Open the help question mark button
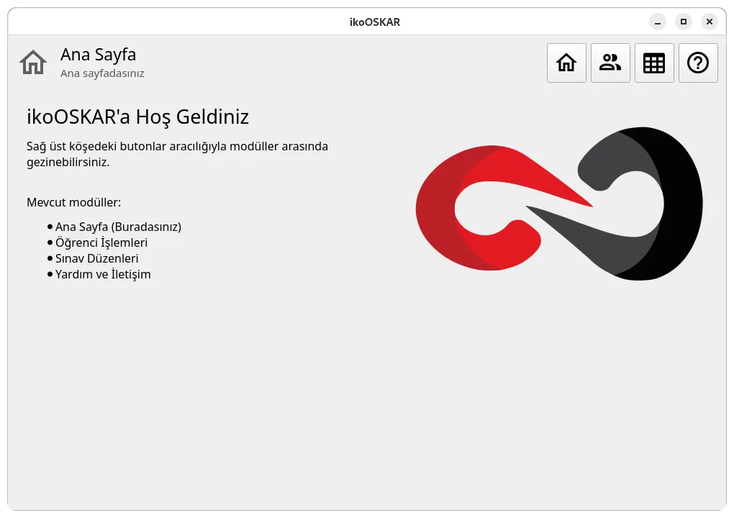This screenshot has width=734, height=518. [x=698, y=63]
